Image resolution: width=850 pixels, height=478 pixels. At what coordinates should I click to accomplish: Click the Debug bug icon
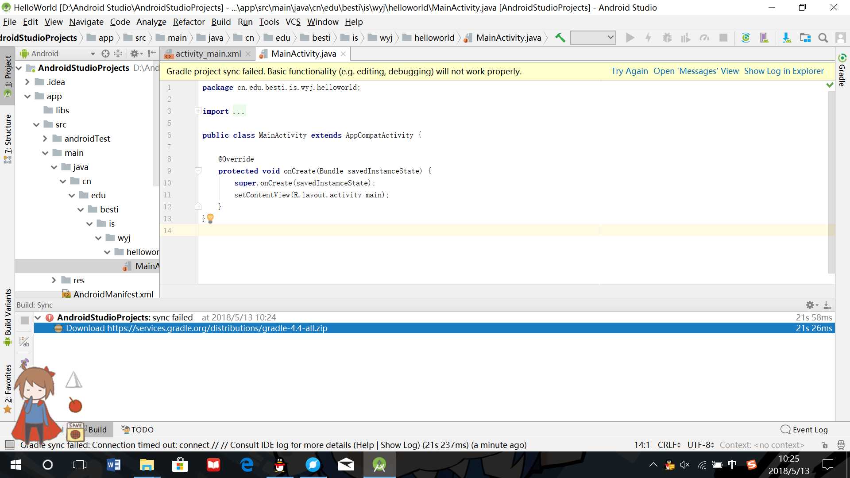tap(667, 38)
